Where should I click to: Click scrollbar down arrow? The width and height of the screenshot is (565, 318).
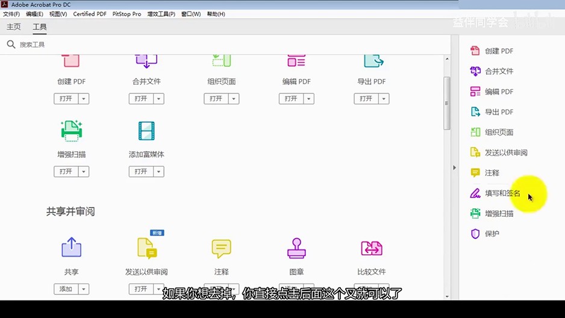447,296
